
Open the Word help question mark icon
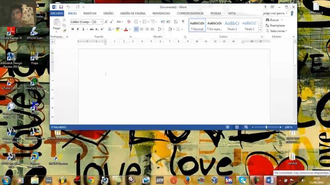point(265,7)
